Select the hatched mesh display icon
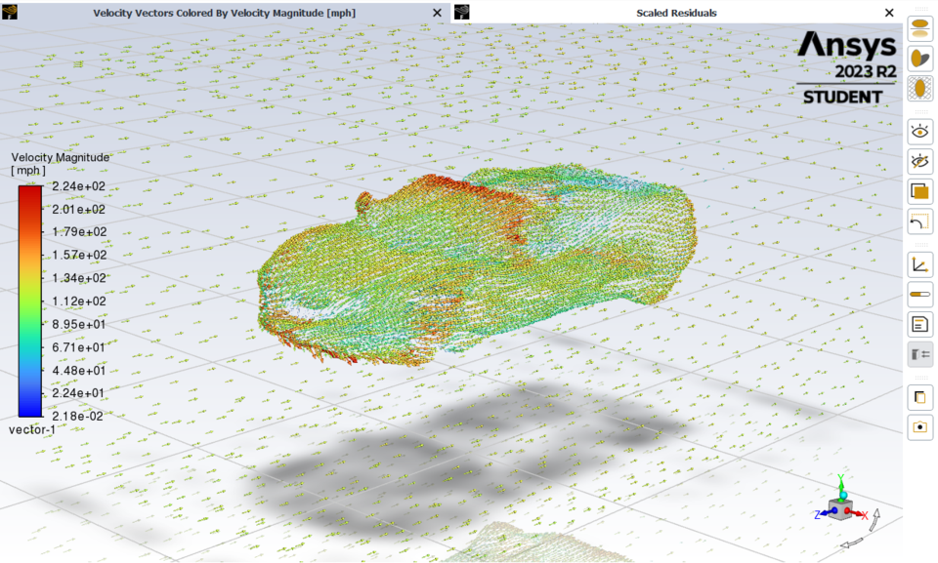This screenshot has width=938, height=563. (919, 88)
